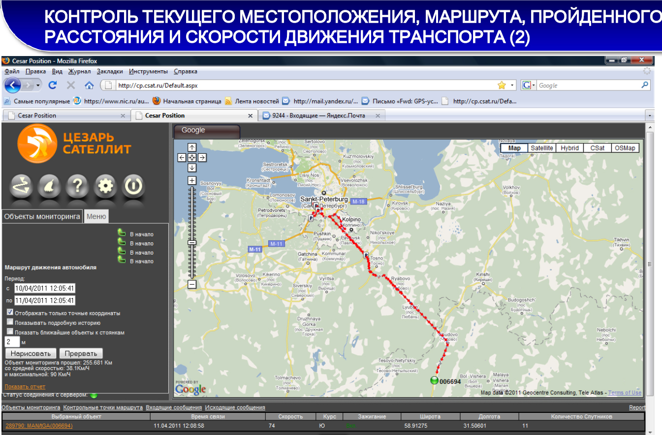Click the search magnifier icon in Google box

(x=645, y=85)
